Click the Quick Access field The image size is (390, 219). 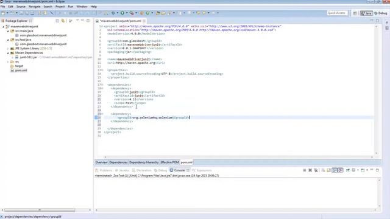point(337,13)
